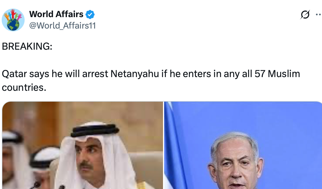Viewport: 322px width, 189px height.
Task: Open the Grok explain-post icon
Action: (x=305, y=15)
